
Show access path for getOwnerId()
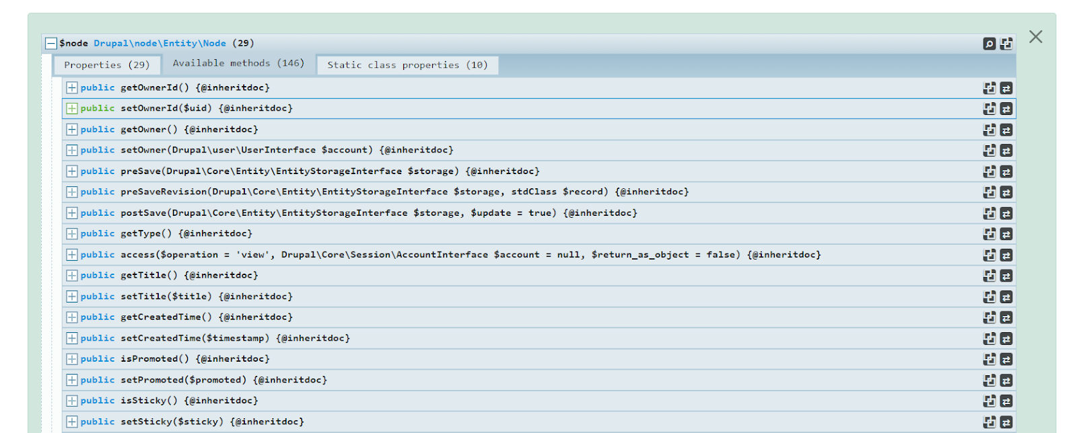1006,88
